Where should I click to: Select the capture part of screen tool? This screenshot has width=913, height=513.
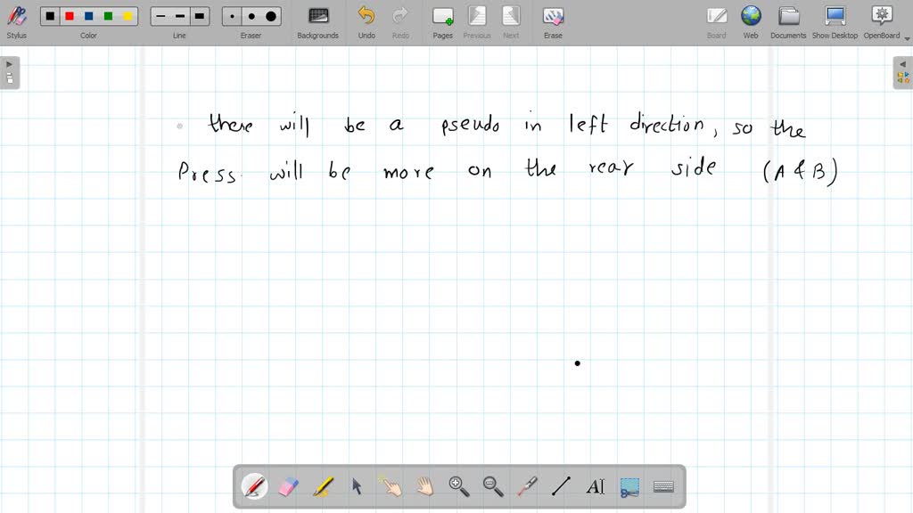point(629,486)
